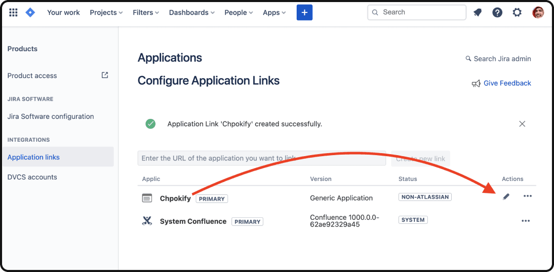The image size is (554, 272).
Task: Click the System Confluence logo icon
Action: point(147,221)
